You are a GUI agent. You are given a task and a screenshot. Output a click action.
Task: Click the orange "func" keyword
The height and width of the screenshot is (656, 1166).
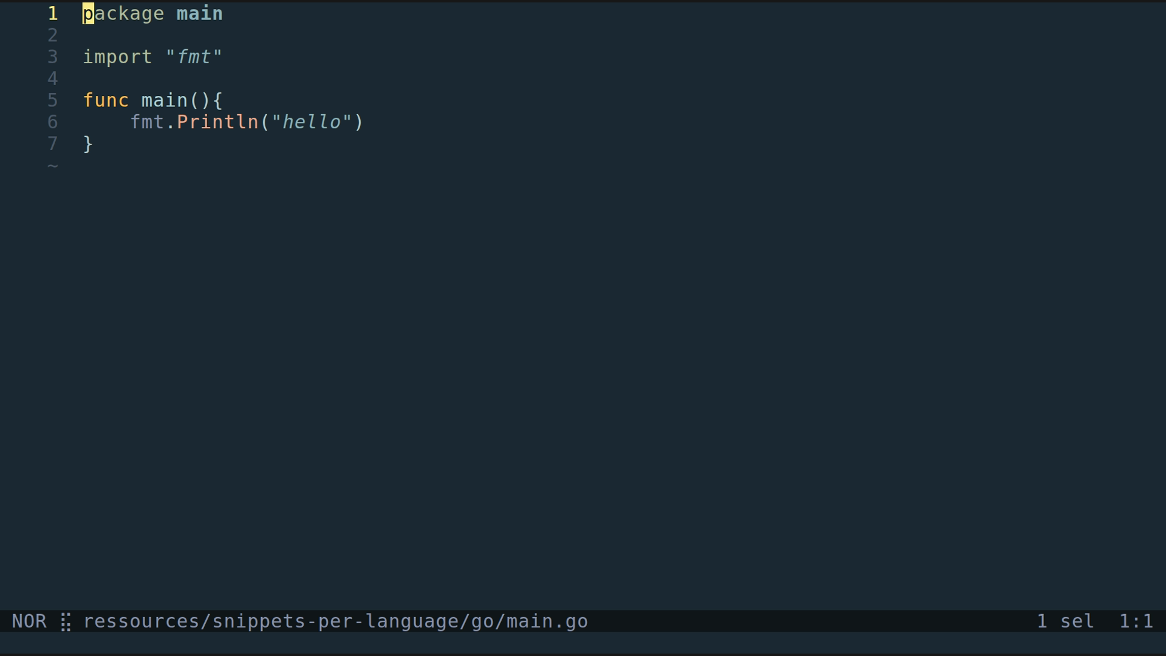tap(106, 100)
